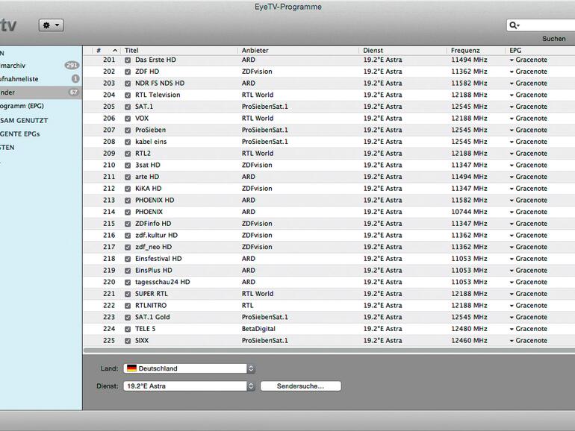Select ZDFinfo HD channel row
Image resolution: width=575 pixels, height=431 pixels.
(329, 224)
